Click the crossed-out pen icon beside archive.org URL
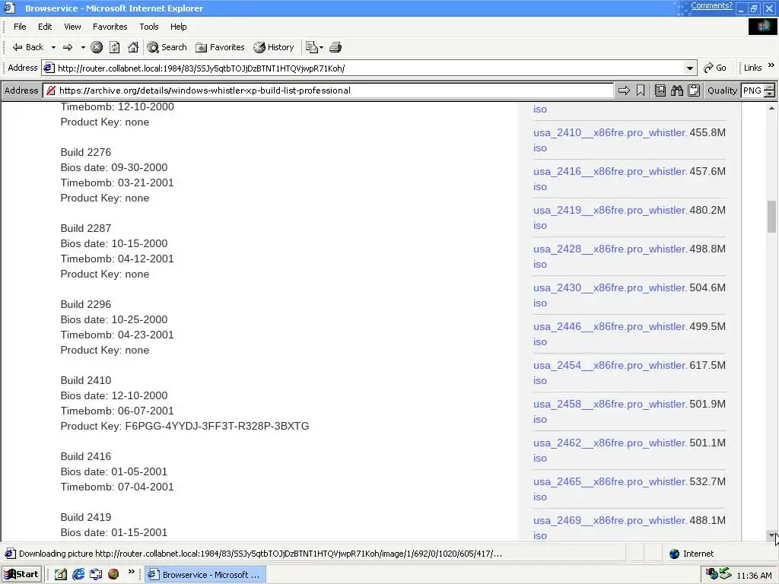Image resolution: width=779 pixels, height=584 pixels. (51, 90)
